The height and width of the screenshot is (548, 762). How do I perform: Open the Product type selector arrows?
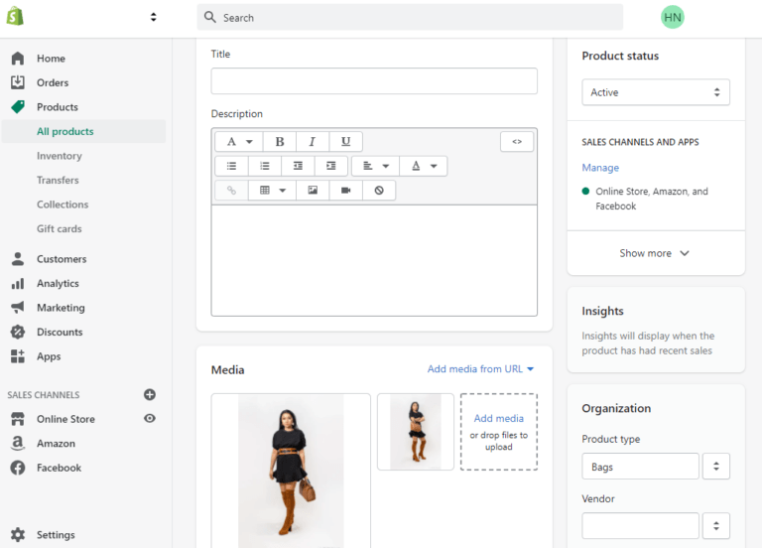pos(715,467)
